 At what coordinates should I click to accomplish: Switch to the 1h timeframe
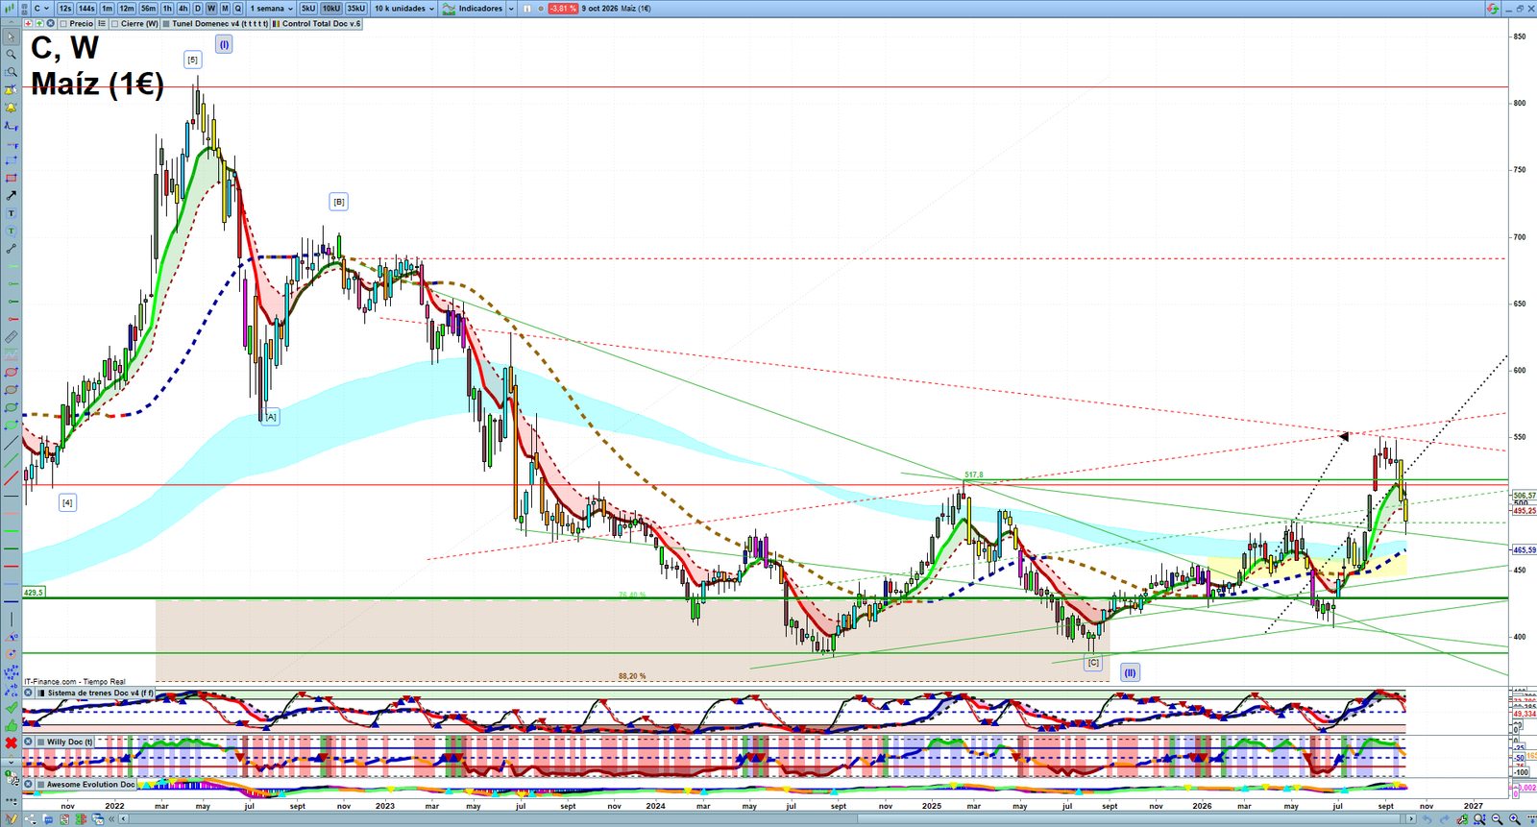167,9
